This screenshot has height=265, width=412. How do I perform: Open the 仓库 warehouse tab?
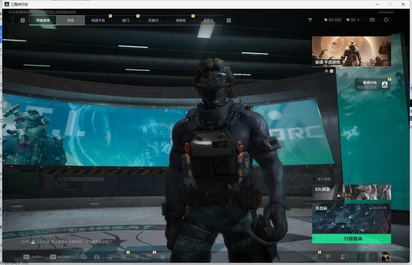70,20
